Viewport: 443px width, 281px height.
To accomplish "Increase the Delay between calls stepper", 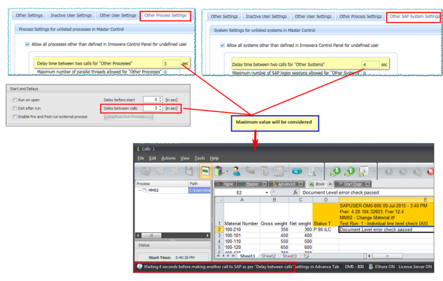I will (x=161, y=106).
